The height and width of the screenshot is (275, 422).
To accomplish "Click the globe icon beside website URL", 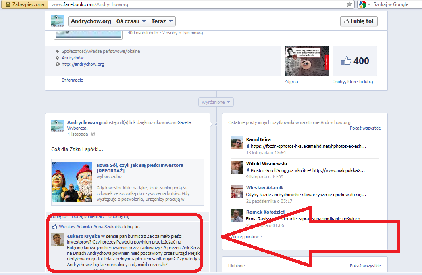I will pyautogui.click(x=57, y=65).
